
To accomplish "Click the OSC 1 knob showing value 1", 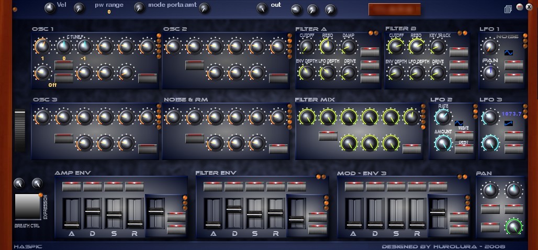I will pos(42,47).
